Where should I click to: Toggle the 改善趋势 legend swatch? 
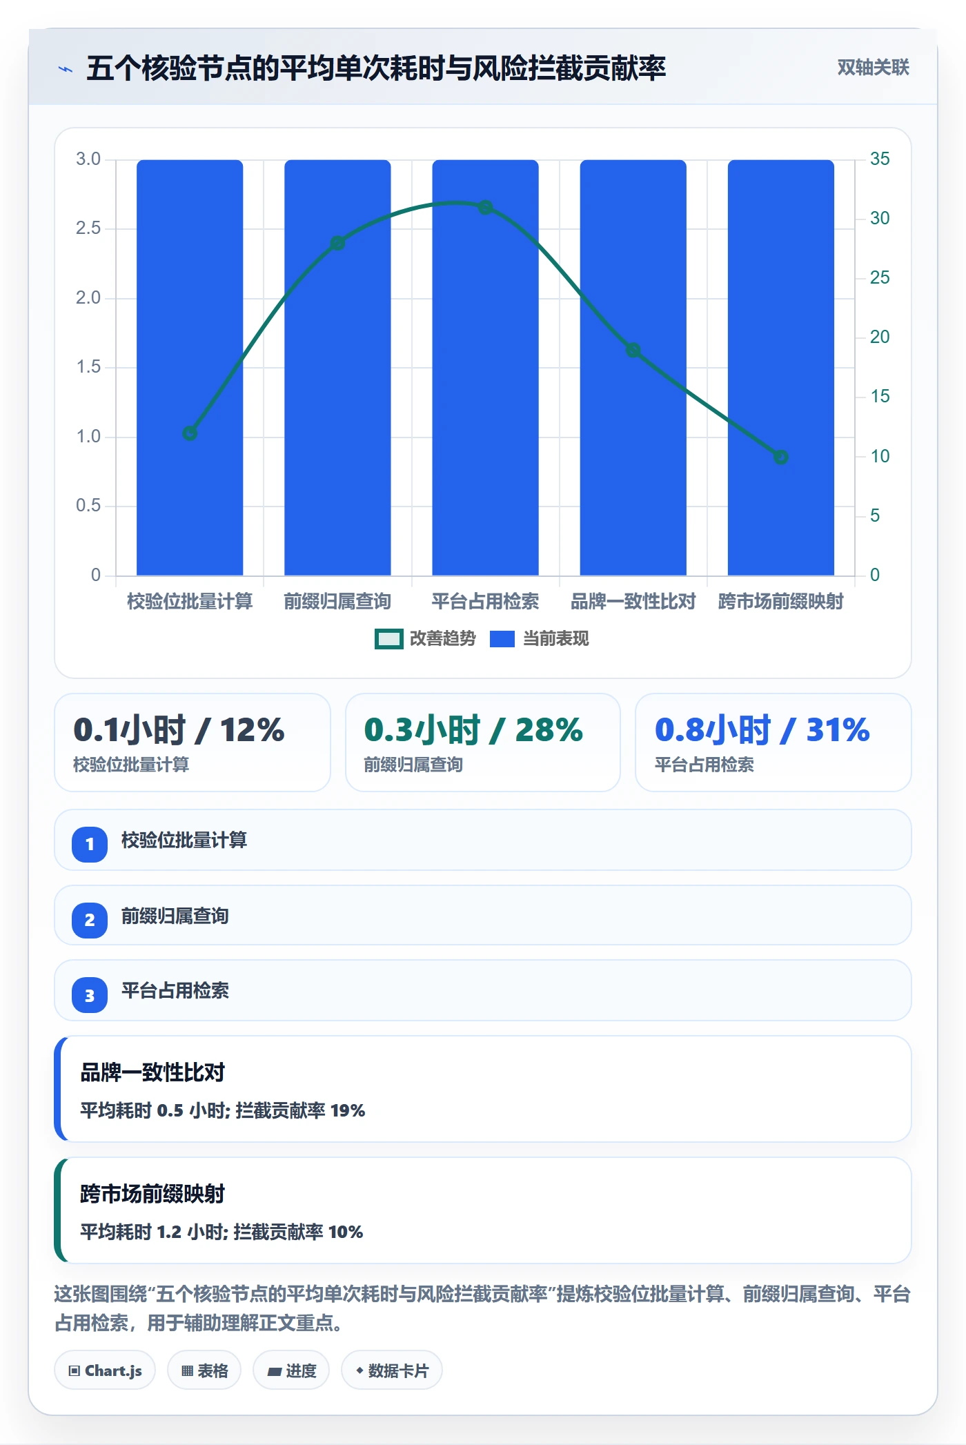388,639
